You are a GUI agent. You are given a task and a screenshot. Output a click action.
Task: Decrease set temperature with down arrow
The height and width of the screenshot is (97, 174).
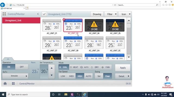(x=52, y=75)
